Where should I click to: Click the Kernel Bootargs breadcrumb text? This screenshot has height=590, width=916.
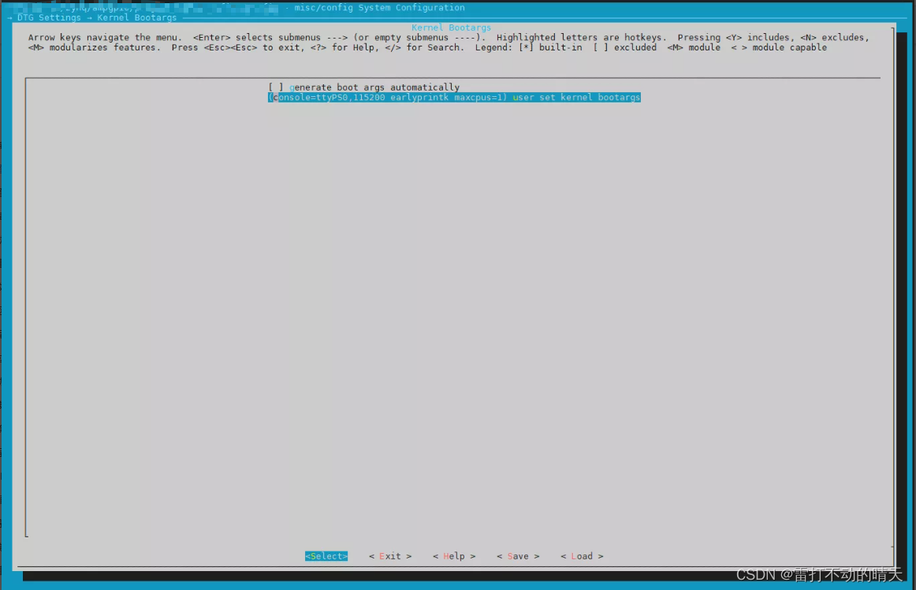136,17
